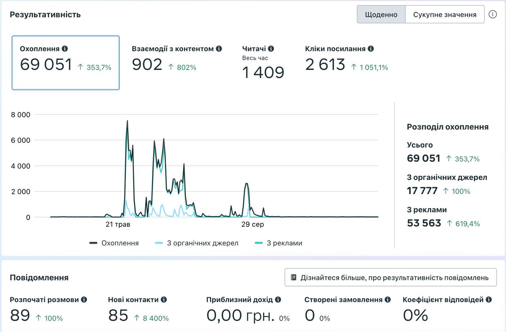The width and height of the screenshot is (506, 332).
Task: Show info tooltip for Читачі metric
Action: [271, 49]
